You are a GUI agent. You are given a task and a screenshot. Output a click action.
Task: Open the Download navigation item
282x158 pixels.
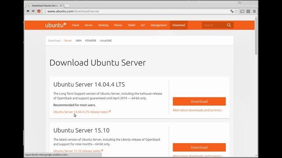pos(178,25)
